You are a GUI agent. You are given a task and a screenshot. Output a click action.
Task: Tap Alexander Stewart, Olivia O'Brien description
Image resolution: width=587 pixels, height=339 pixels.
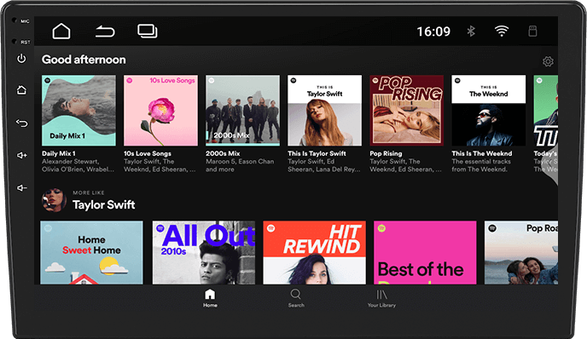click(x=78, y=165)
